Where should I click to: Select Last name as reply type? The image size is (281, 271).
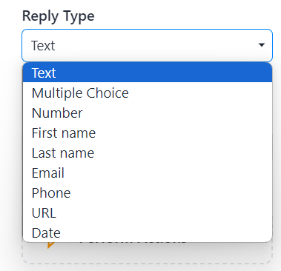pyautogui.click(x=148, y=153)
